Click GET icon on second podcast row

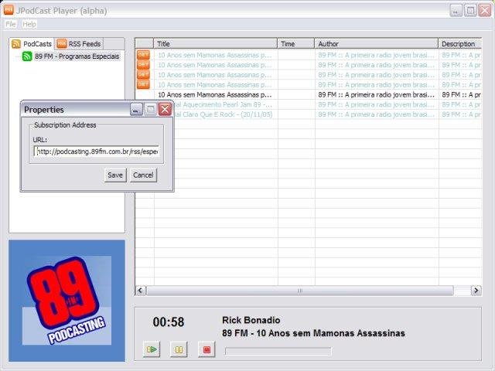pos(143,65)
